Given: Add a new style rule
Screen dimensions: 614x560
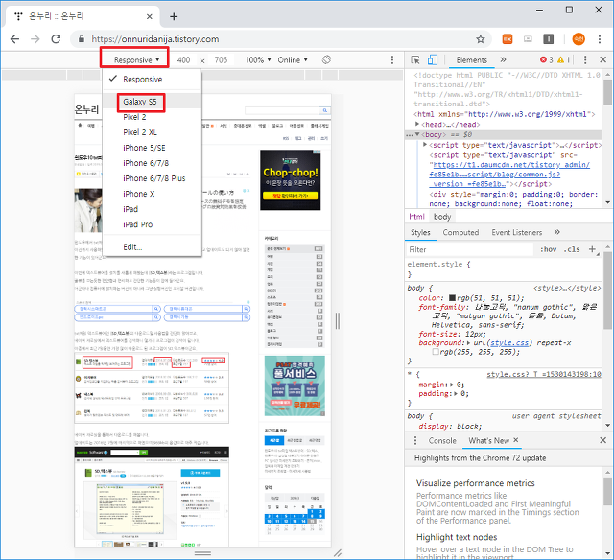Looking at the screenshot, I should click(592, 249).
